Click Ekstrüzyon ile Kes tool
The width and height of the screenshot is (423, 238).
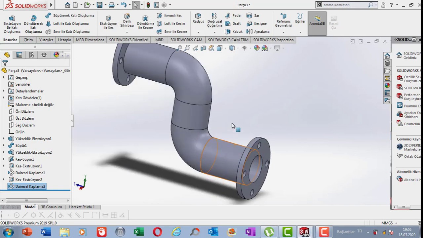[108, 22]
